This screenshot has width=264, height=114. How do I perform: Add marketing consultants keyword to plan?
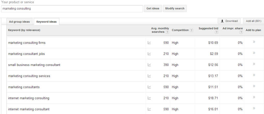pyautogui.click(x=254, y=86)
